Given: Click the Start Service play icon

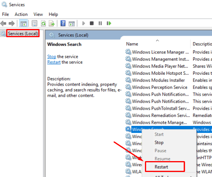Looking at the screenshot, I should pos(84,23).
